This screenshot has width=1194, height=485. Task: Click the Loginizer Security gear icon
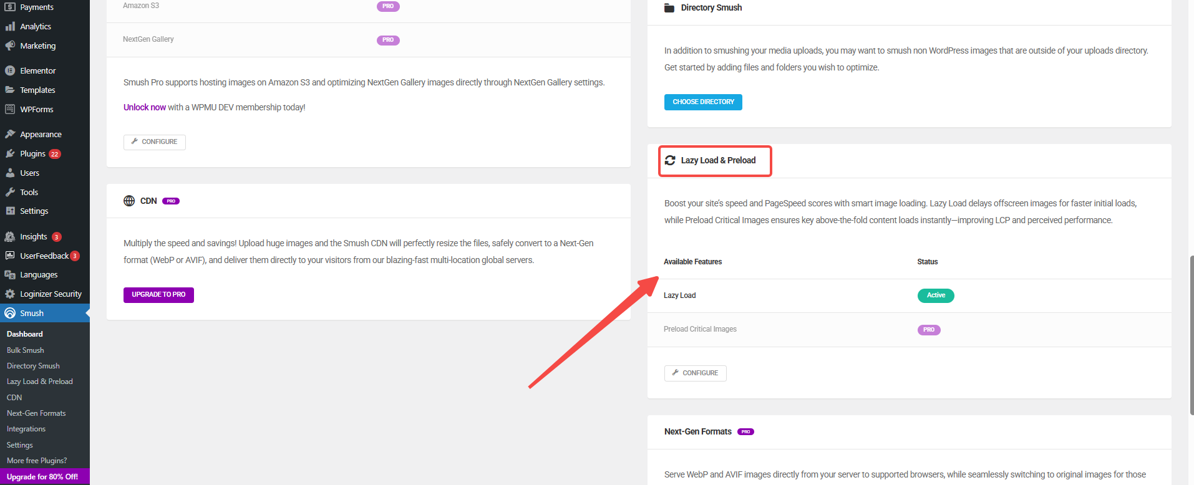pyautogui.click(x=10, y=294)
